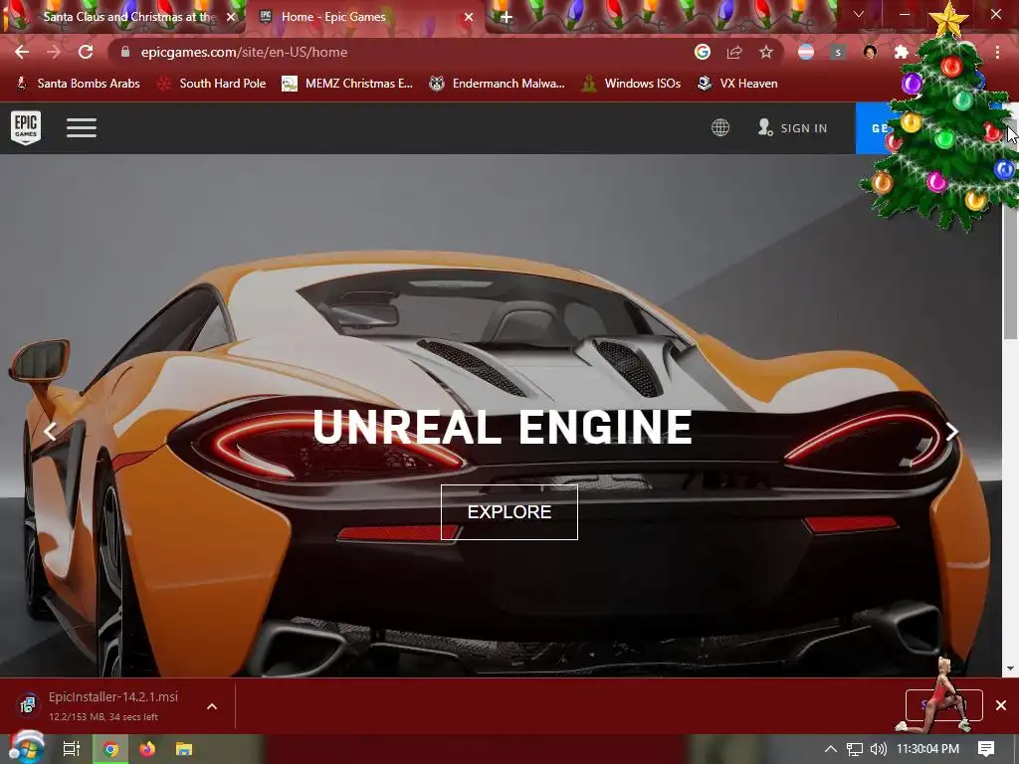Click the network tray icon
This screenshot has width=1019, height=764.
pyautogui.click(x=855, y=749)
